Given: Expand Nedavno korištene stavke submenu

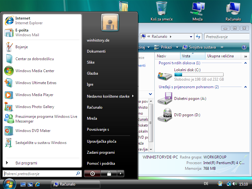Looking at the screenshot, I should (x=110, y=96).
